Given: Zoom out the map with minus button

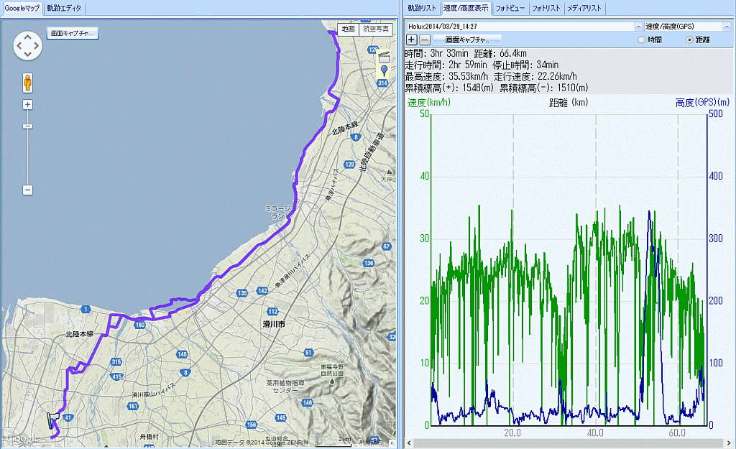Looking at the screenshot, I should coord(28,190).
